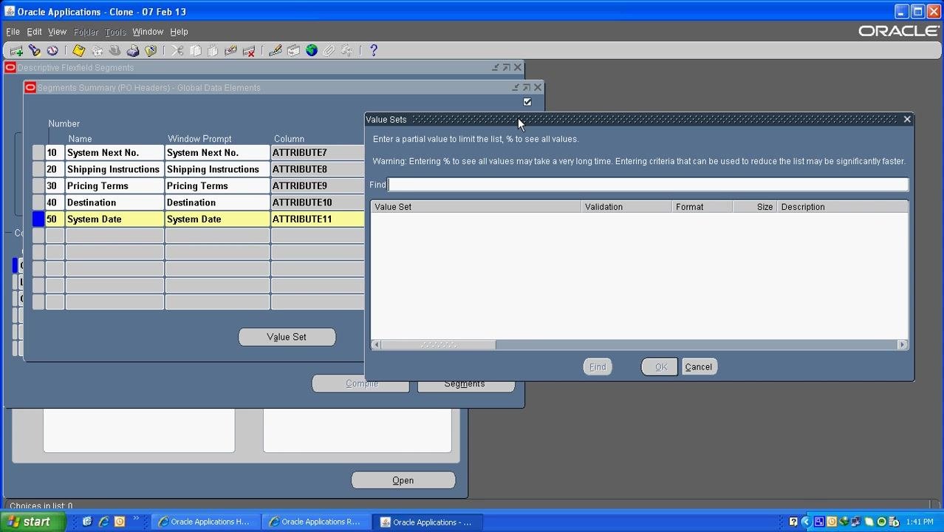The width and height of the screenshot is (944, 532).
Task: Click the ATTRIBUTE7 column cell
Action: click(x=318, y=153)
